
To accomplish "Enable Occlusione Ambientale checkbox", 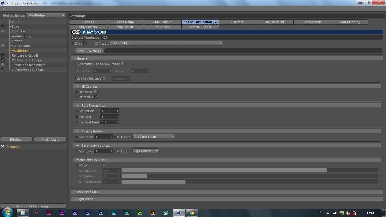I will click(x=3, y=65).
